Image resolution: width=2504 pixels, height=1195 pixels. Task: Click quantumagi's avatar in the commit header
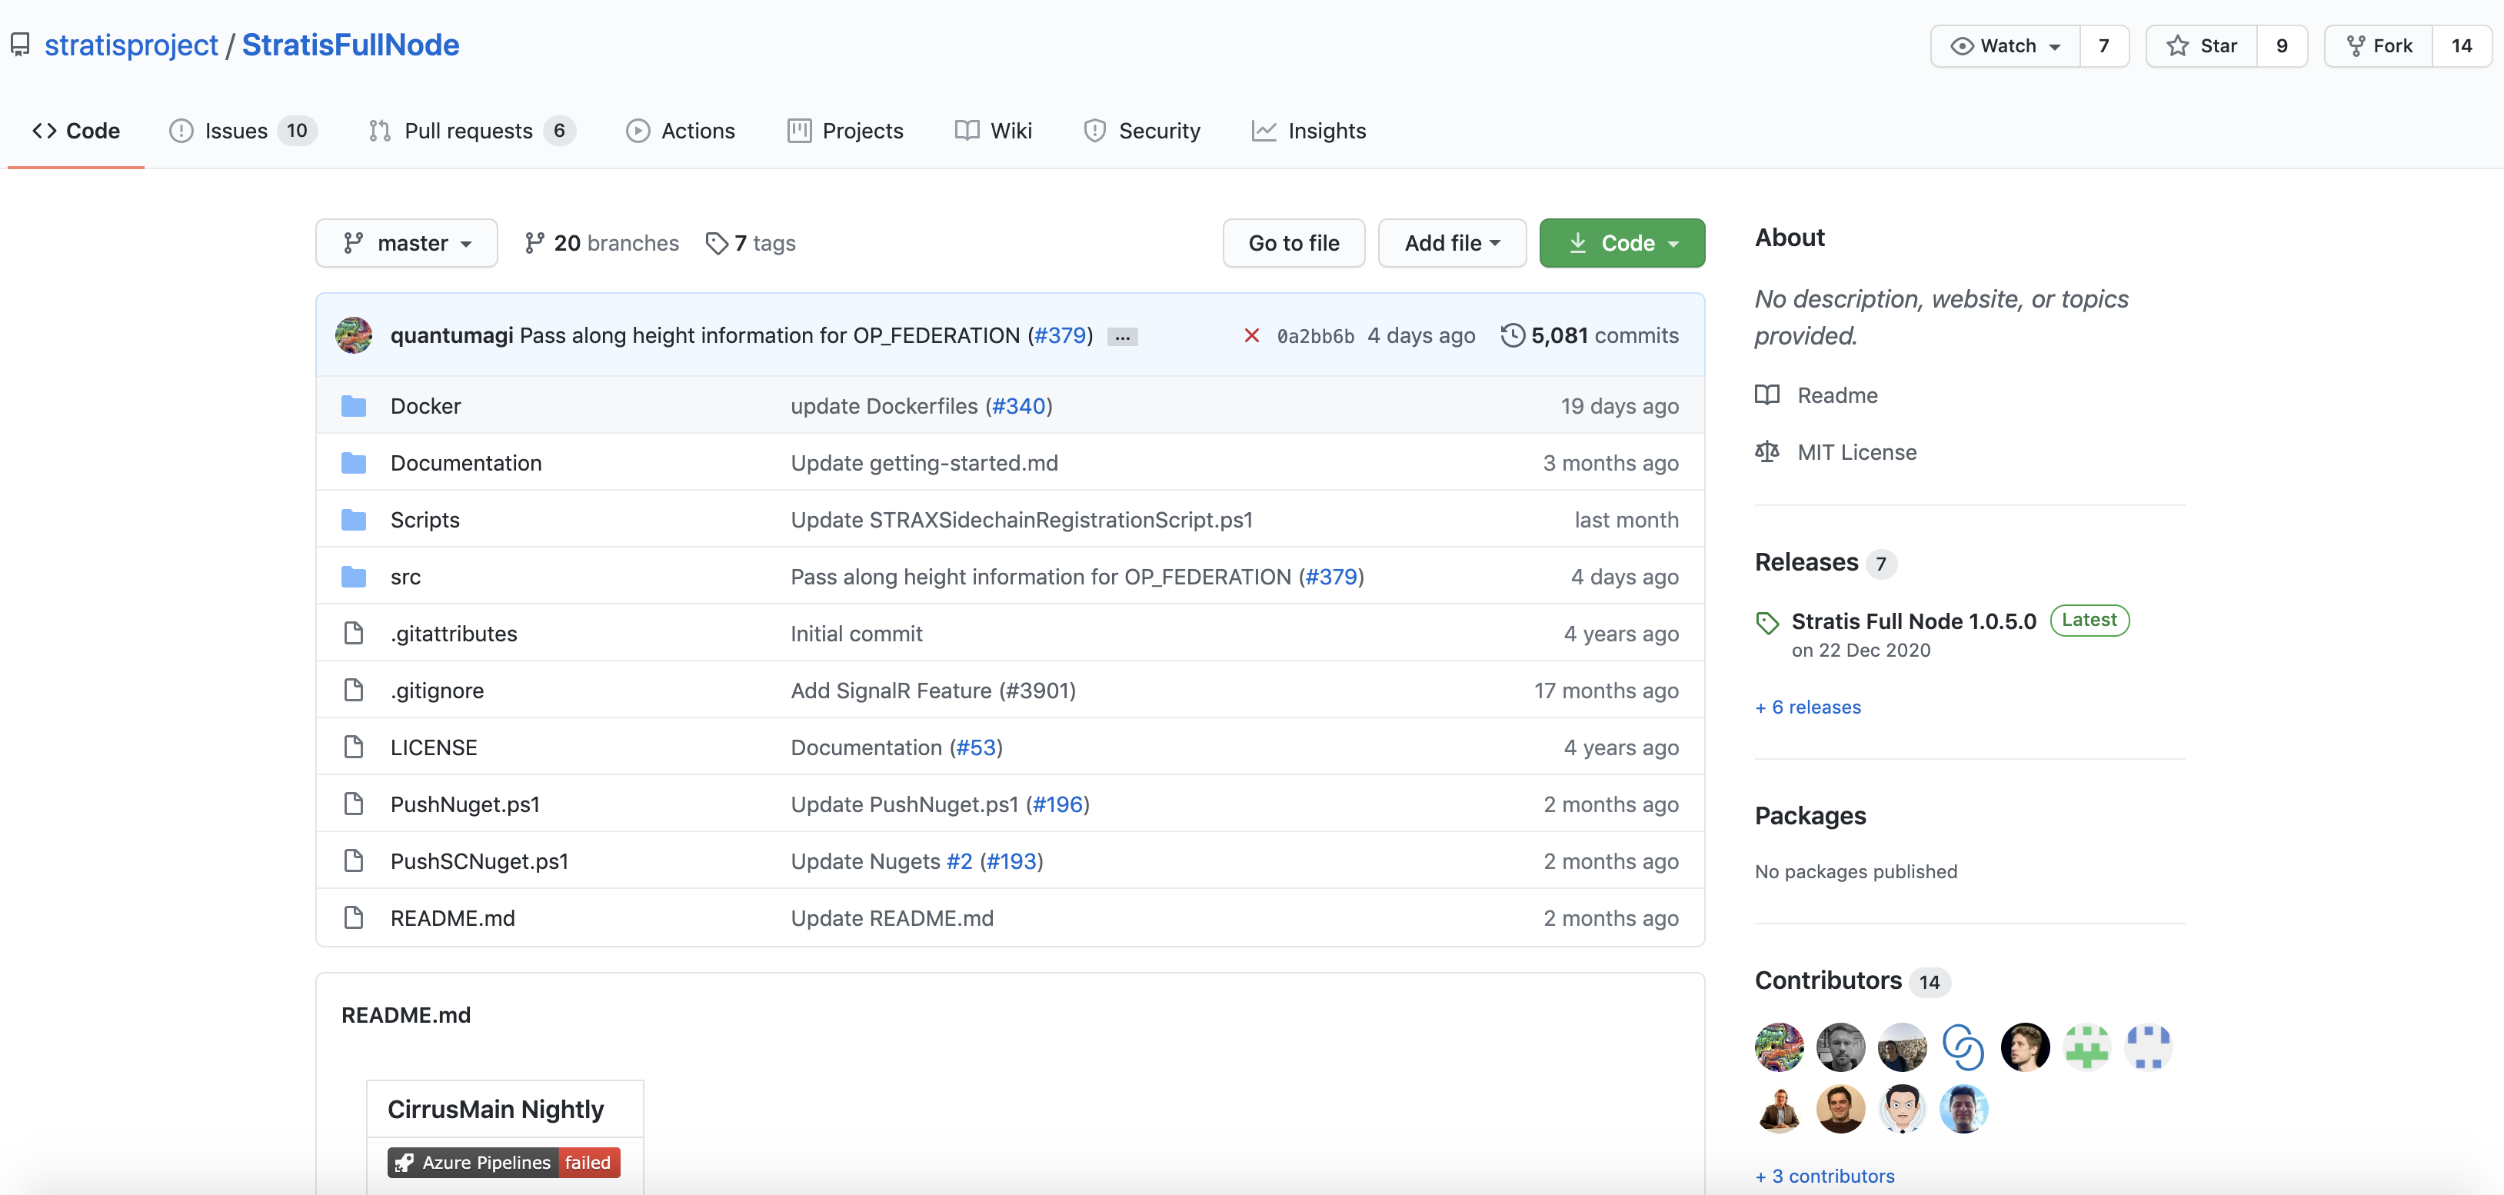pos(354,335)
